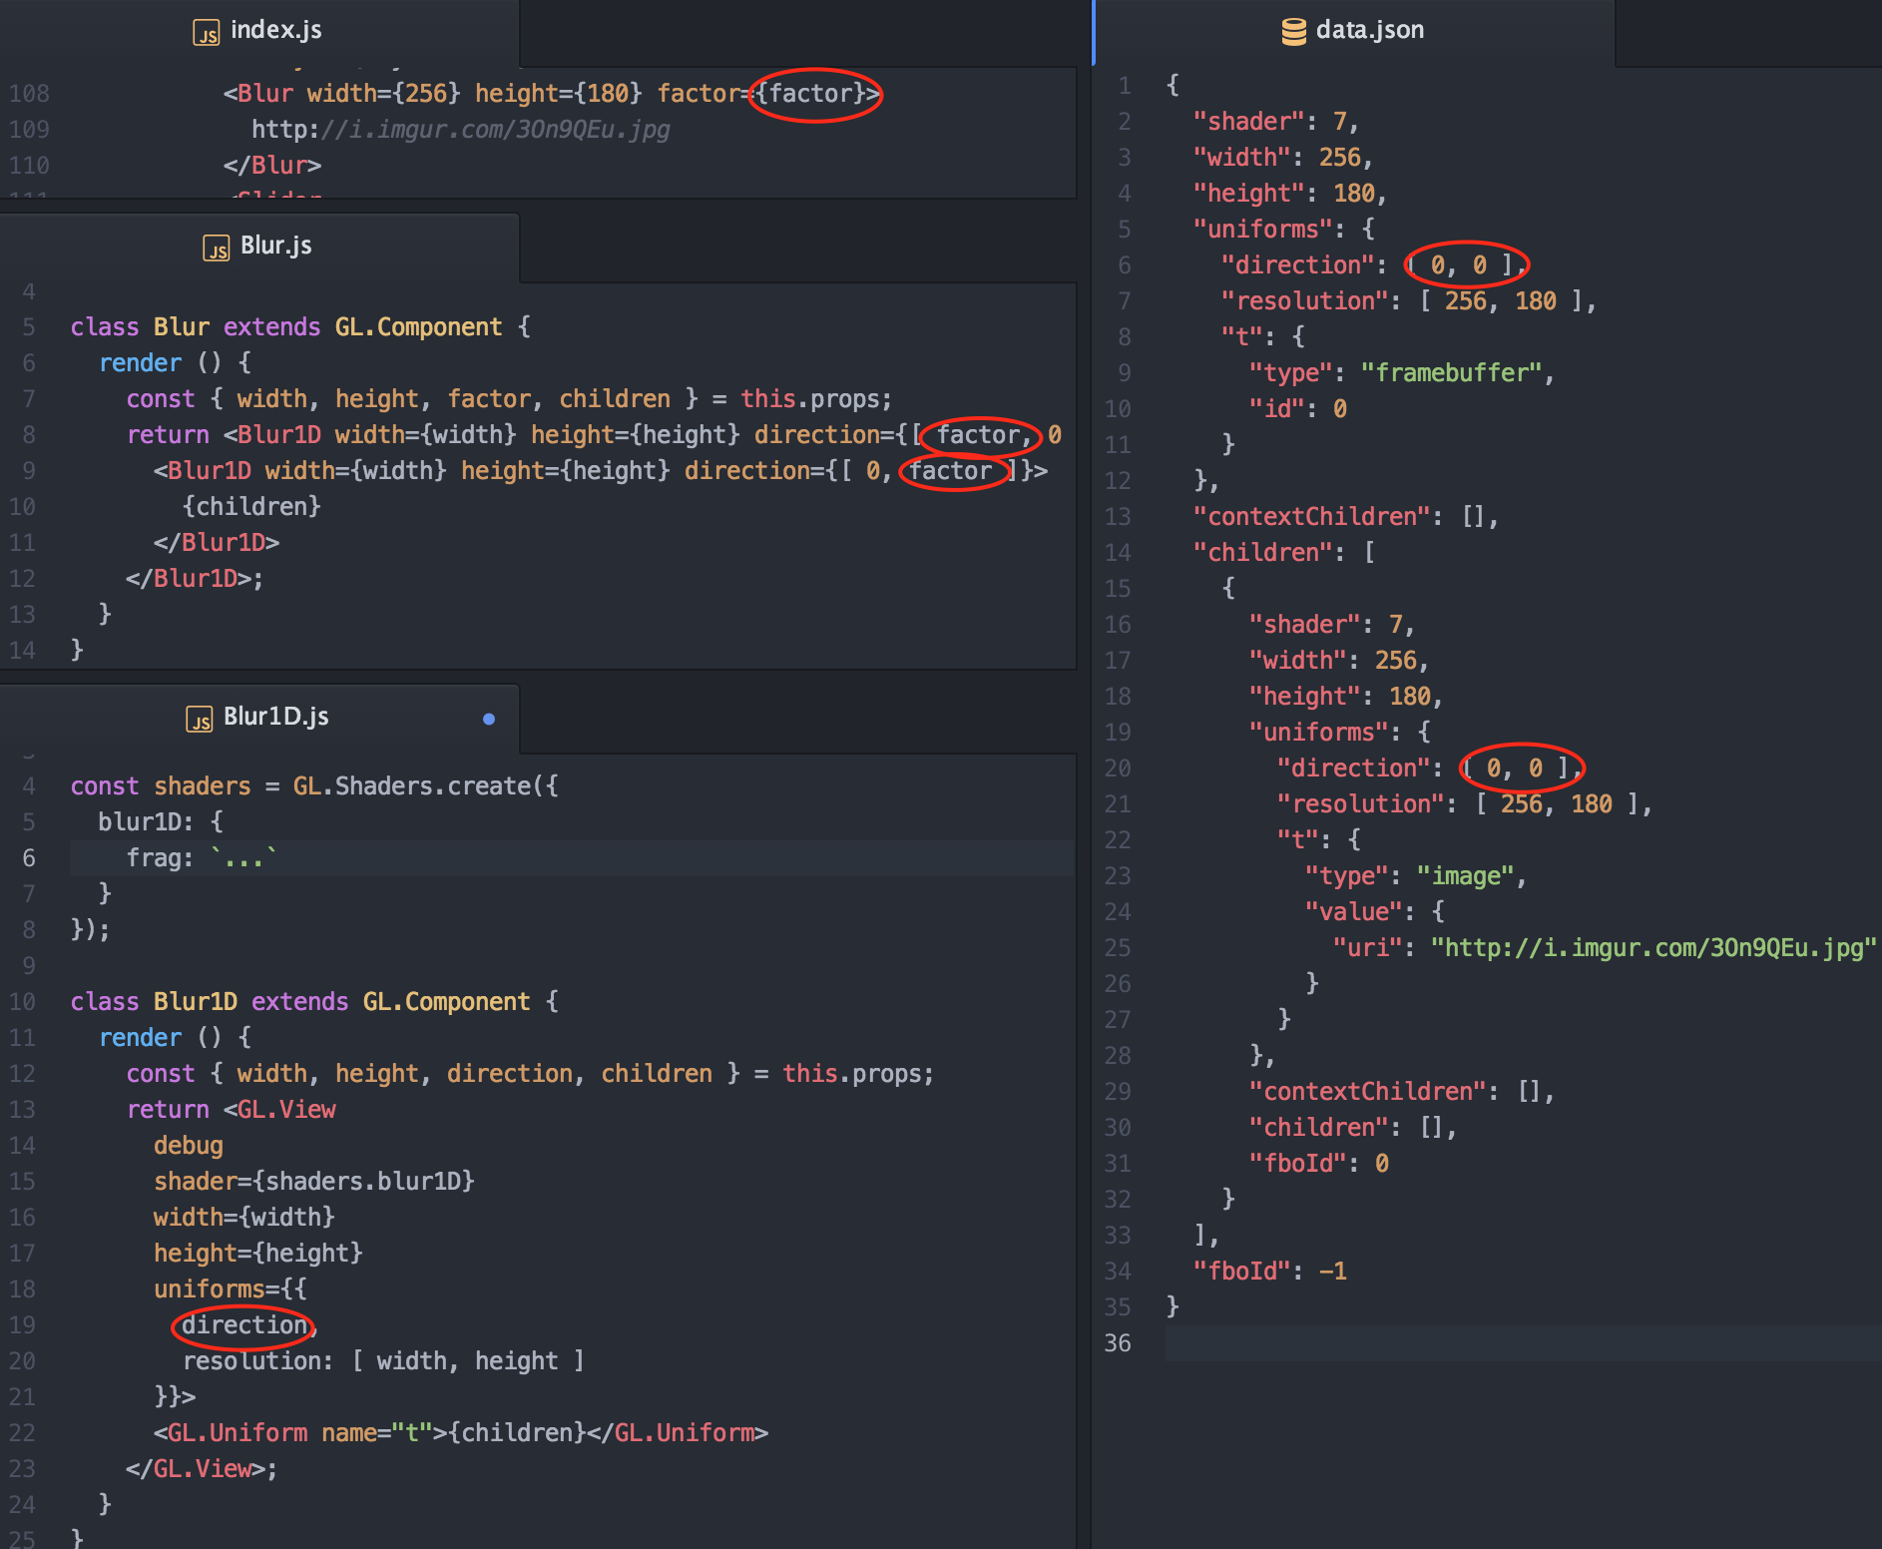Image resolution: width=1882 pixels, height=1549 pixels.
Task: Click 'class Blur extends GL.Component' line
Action: click(300, 327)
